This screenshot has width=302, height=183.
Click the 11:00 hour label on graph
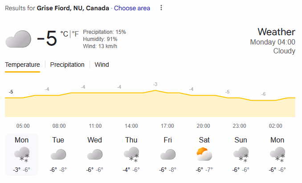95,126
